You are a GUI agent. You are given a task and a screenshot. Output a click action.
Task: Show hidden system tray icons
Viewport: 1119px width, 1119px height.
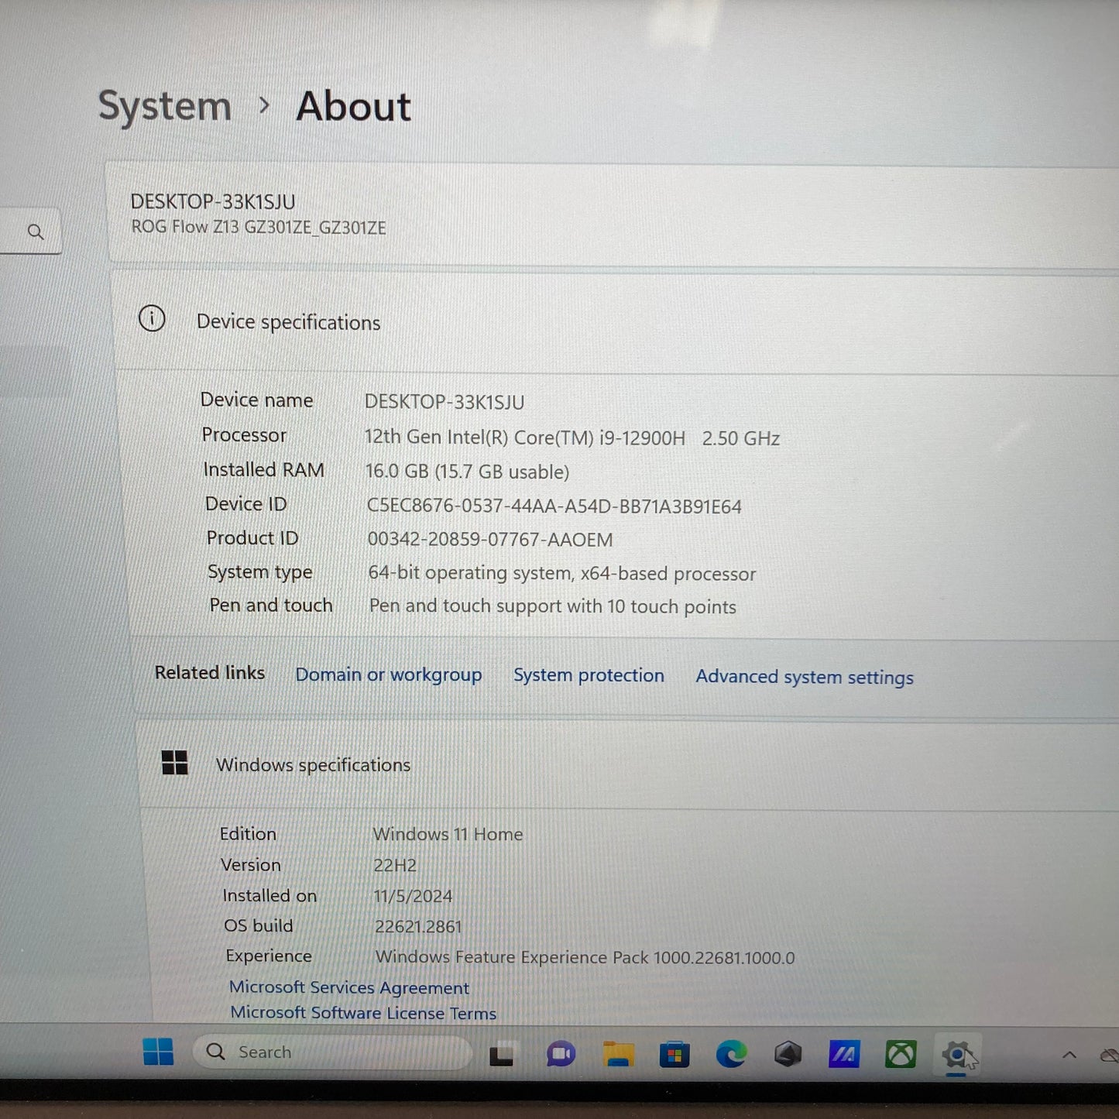(x=1069, y=1055)
